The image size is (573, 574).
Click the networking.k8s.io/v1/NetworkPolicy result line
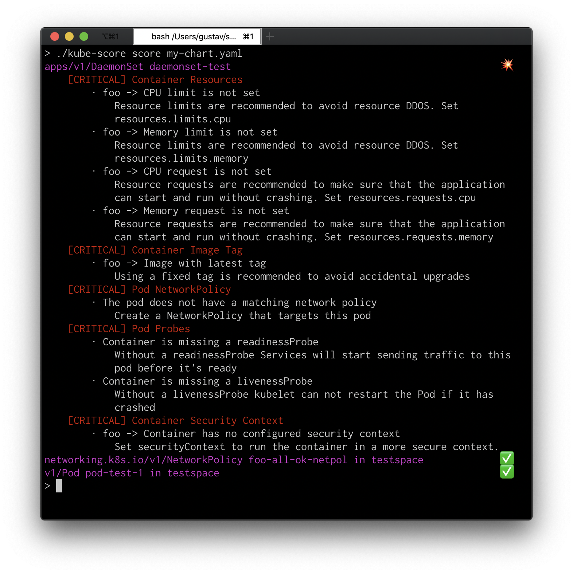(233, 460)
